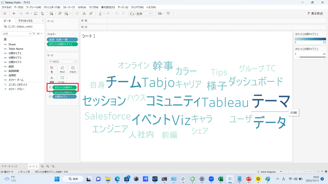Click the Tableau word in the word cloud
Screen dimensions: 328x184
225,102
